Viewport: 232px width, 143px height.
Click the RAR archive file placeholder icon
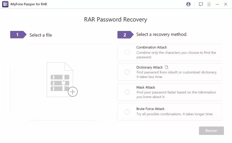tap(60, 79)
